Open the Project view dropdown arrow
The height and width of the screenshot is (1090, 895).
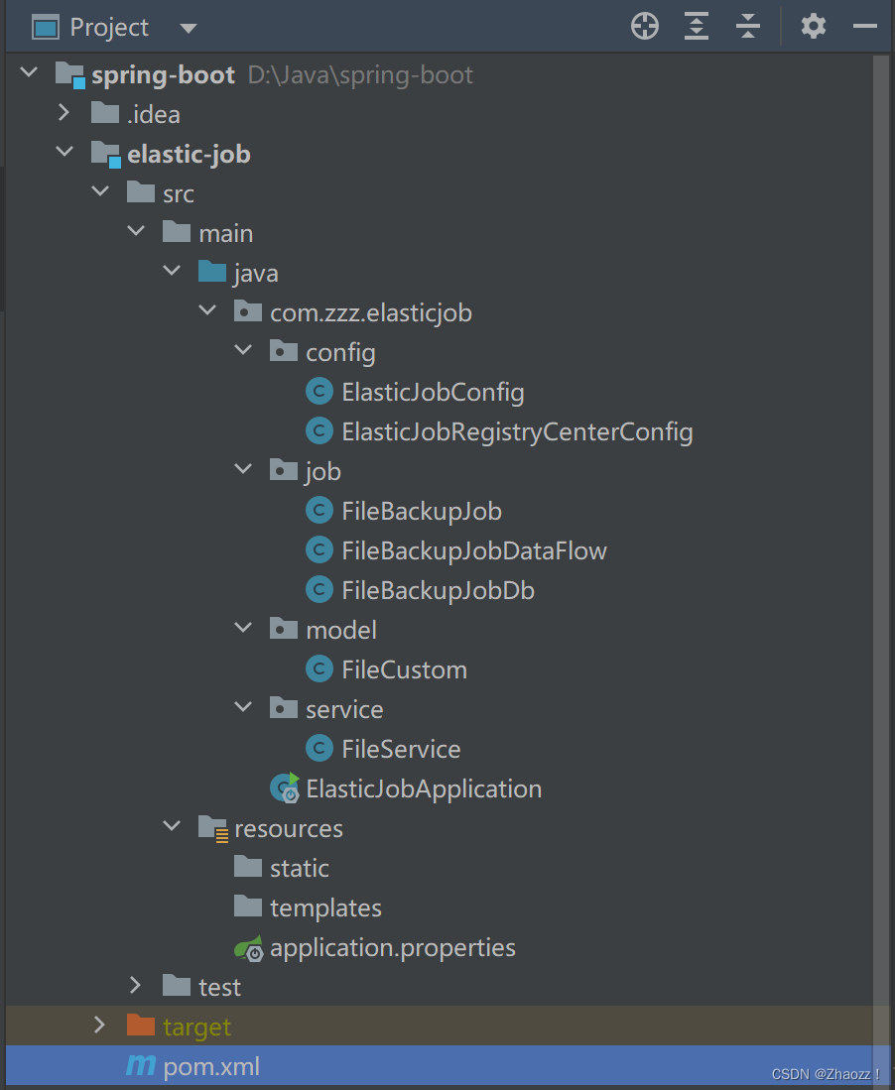tap(188, 27)
